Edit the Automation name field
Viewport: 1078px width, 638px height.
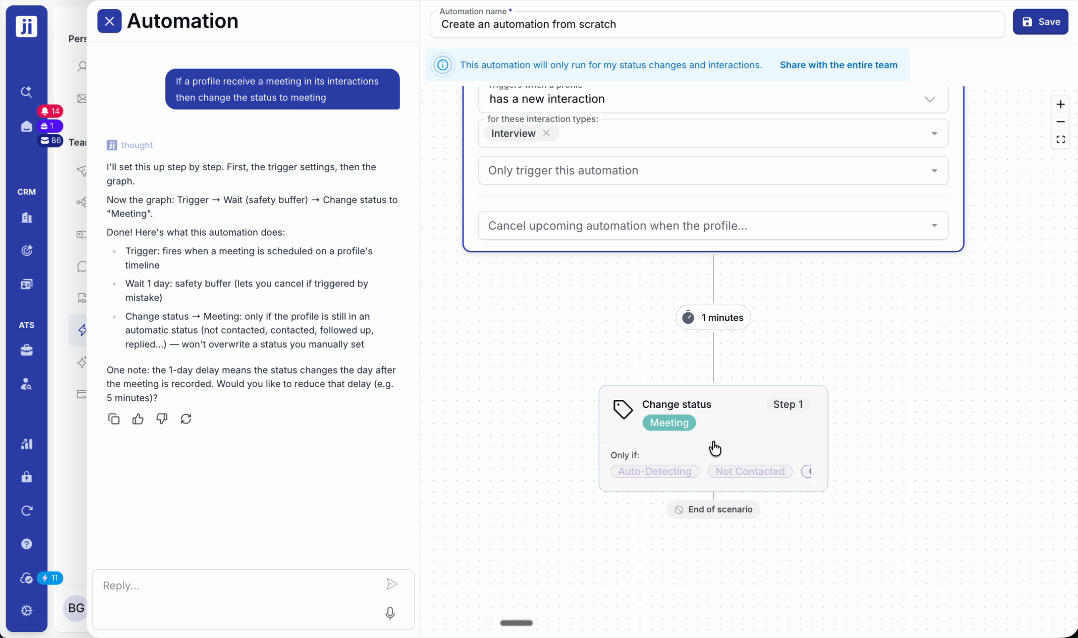pos(717,25)
